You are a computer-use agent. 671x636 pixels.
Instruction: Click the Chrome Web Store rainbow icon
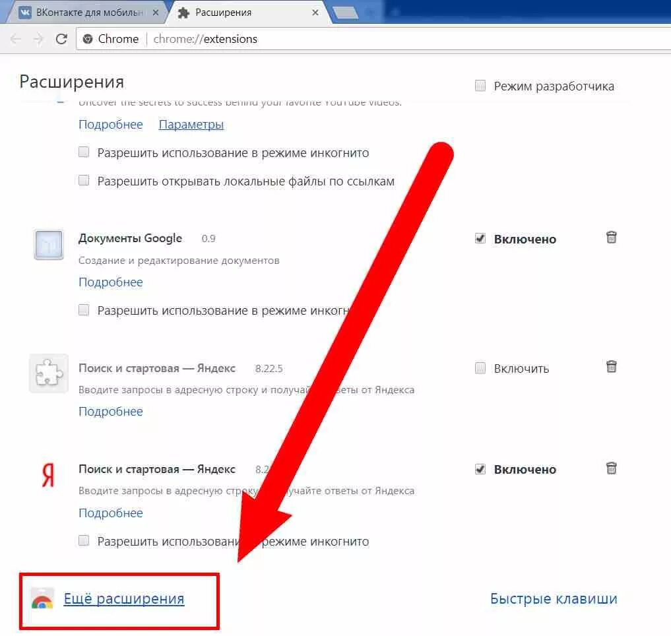point(42,598)
